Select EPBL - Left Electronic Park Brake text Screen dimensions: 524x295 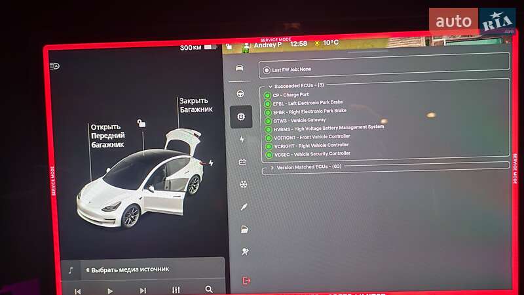pyautogui.click(x=308, y=103)
